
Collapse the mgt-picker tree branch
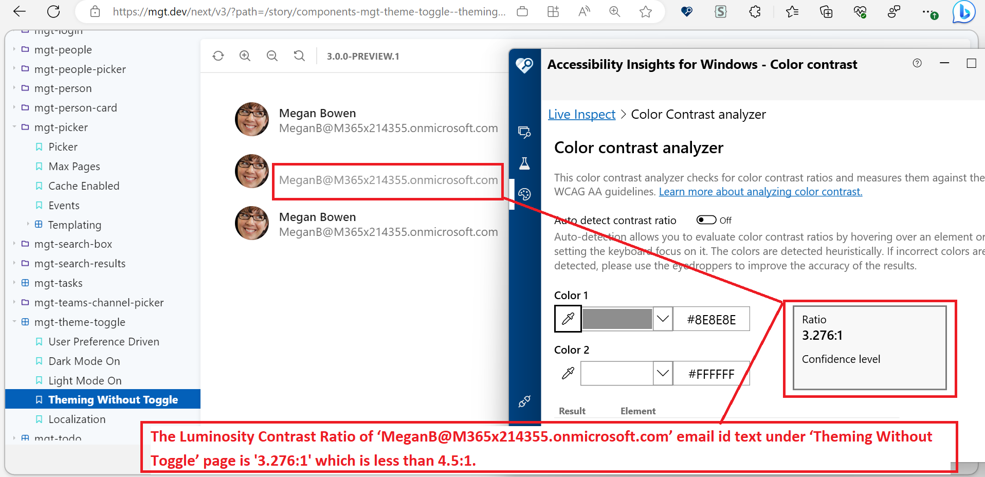tap(14, 127)
